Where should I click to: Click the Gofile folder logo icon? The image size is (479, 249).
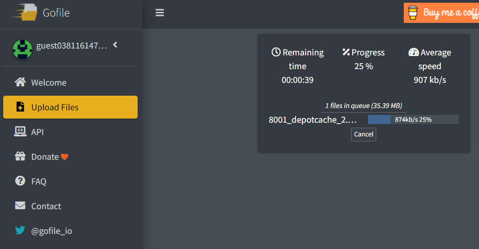[x=25, y=12]
